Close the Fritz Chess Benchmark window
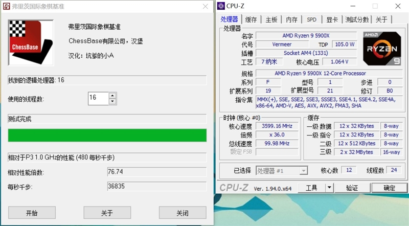409x226 pixels. click(x=206, y=6)
